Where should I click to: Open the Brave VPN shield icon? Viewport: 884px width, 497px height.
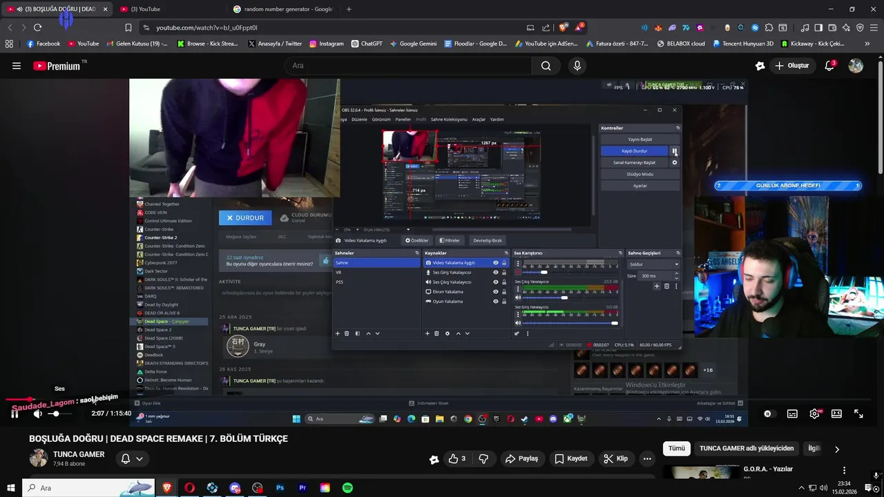(860, 28)
